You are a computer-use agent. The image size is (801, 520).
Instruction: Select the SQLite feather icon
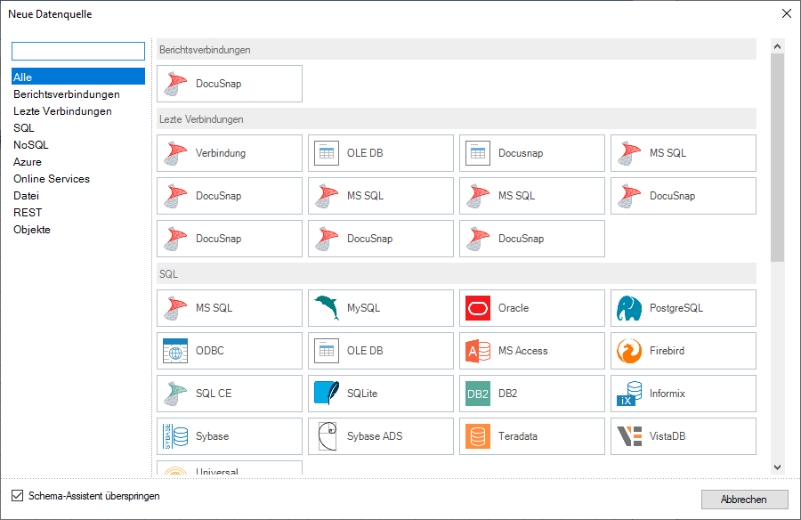(327, 394)
